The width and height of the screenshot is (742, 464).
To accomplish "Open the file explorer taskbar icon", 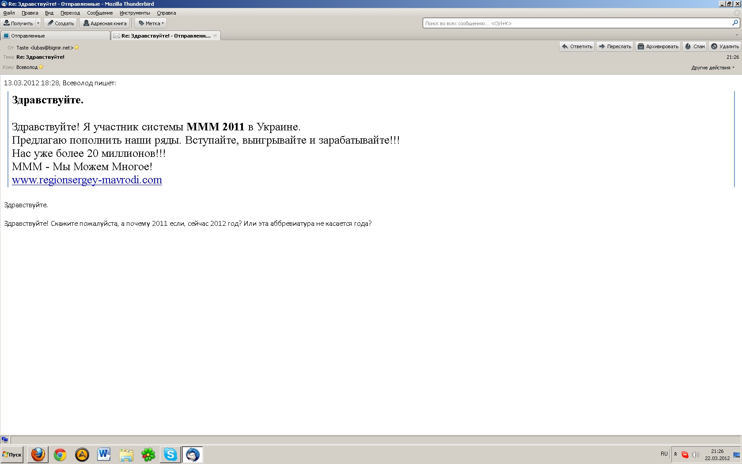I will [126, 454].
